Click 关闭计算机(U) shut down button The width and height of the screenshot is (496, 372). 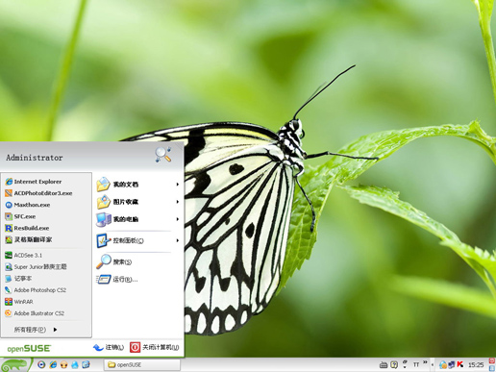[155, 347]
